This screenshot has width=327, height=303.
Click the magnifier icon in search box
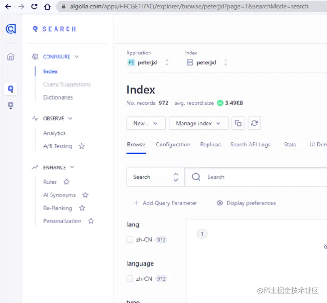196,177
